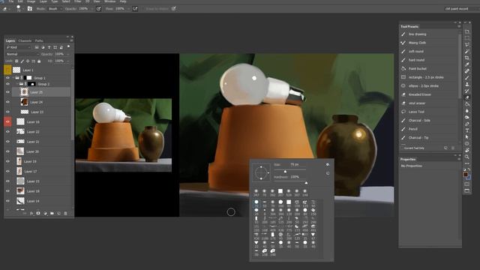Switch to the Channels tab
The image size is (480, 270).
coord(25,40)
